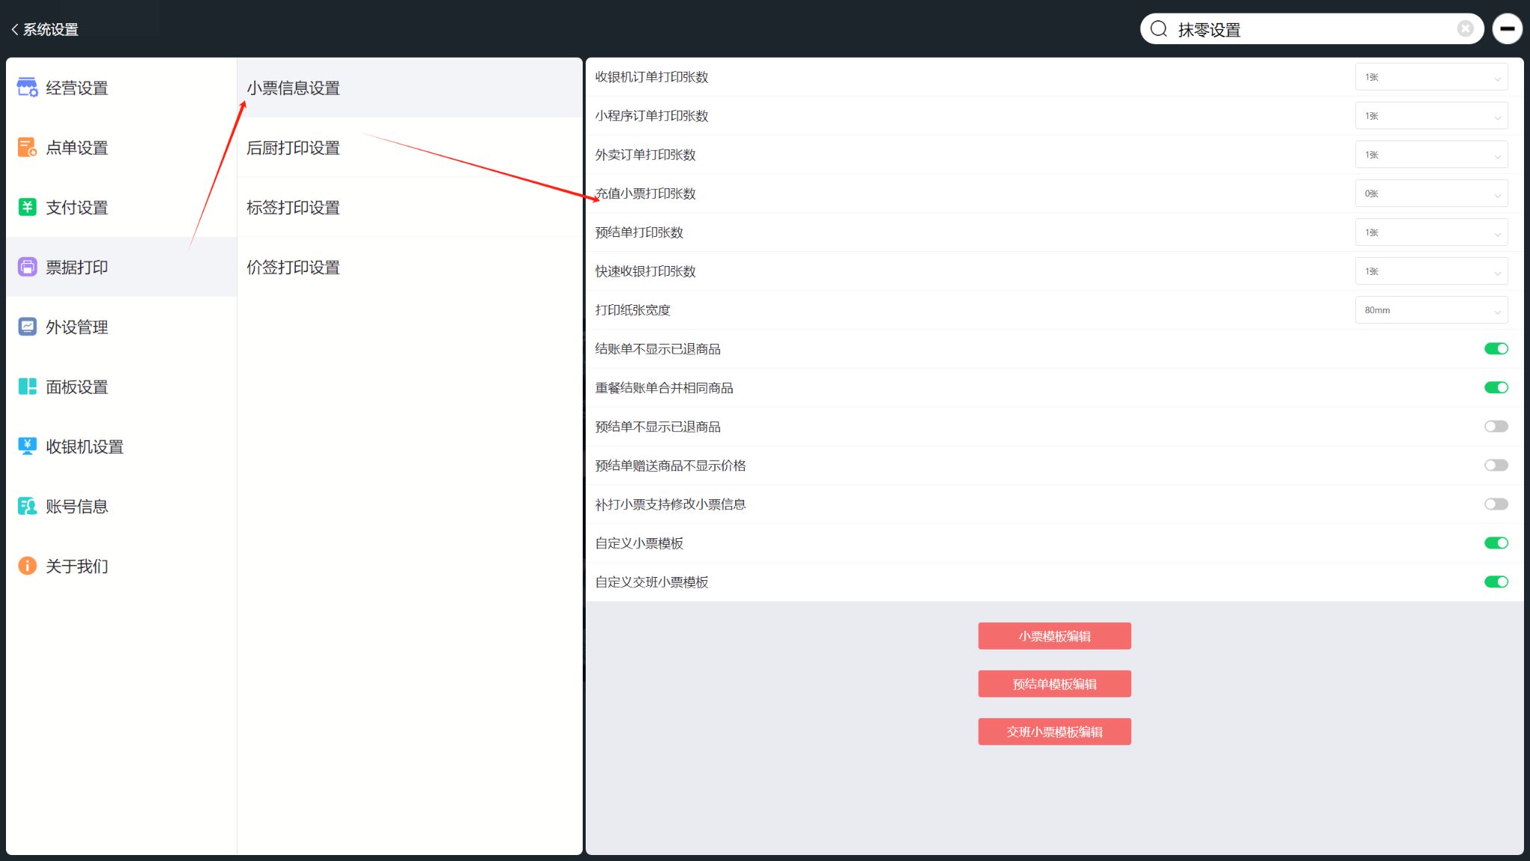Click 收银机订单打印张数 label
Image resolution: width=1530 pixels, height=861 pixels.
pos(651,77)
